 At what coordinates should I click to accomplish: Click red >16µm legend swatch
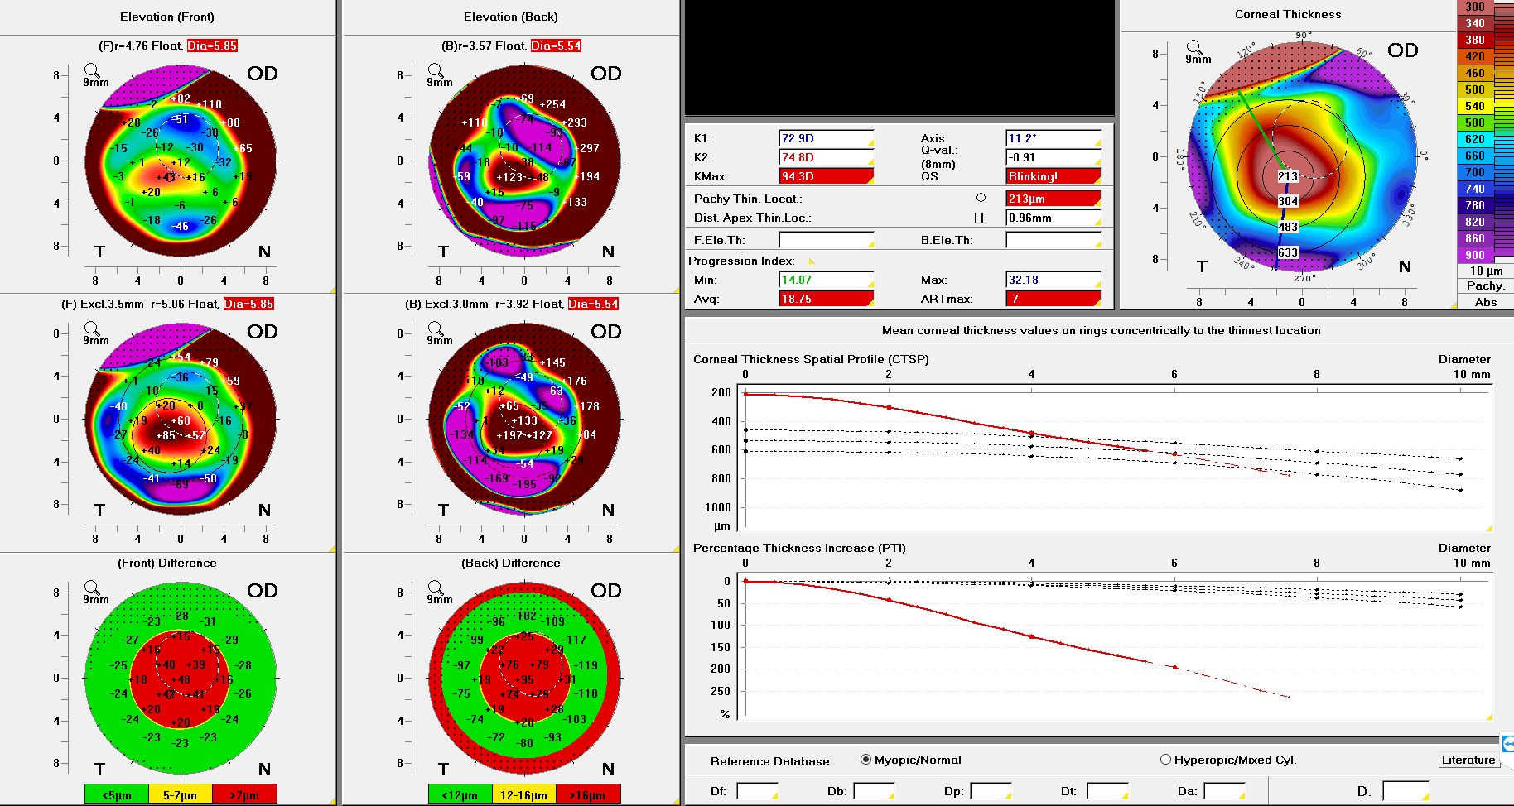click(x=588, y=794)
